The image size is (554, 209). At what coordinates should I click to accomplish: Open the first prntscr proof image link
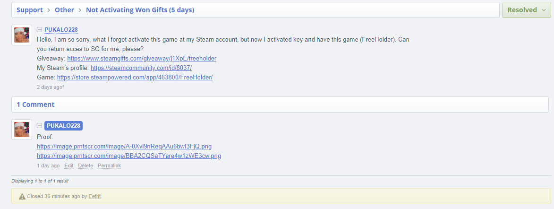(124, 146)
